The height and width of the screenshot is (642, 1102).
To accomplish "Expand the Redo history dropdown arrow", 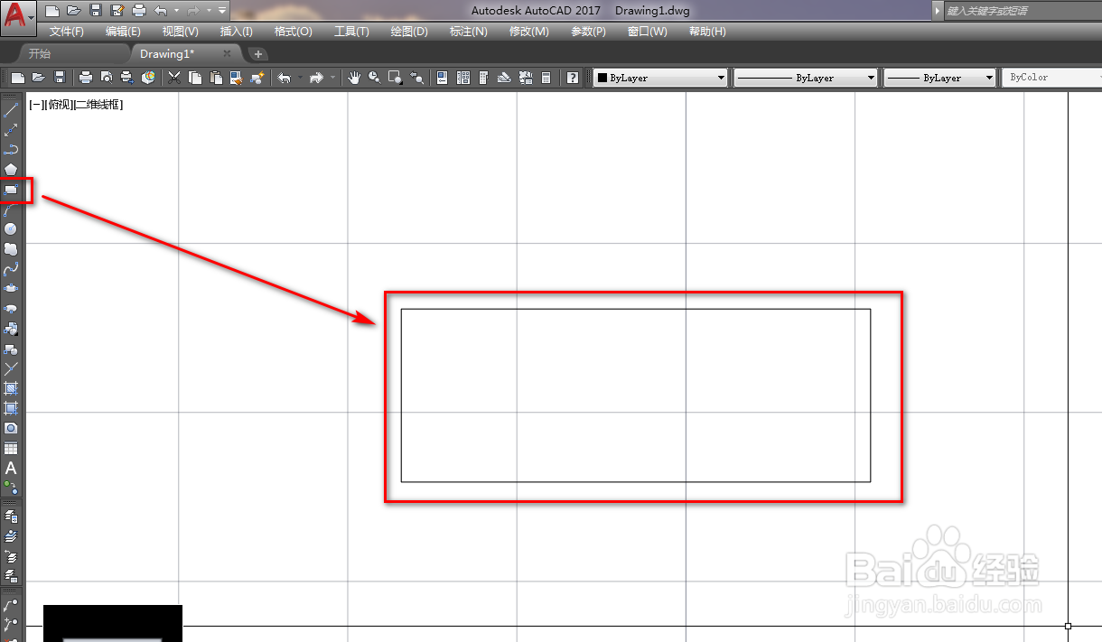I will (332, 78).
